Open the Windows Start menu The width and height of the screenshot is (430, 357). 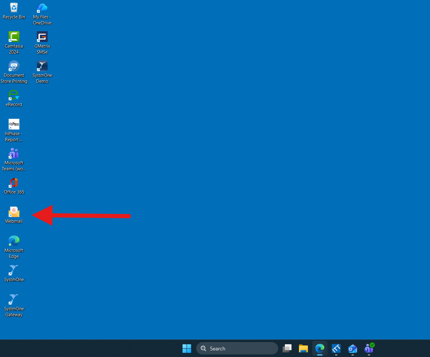point(187,348)
